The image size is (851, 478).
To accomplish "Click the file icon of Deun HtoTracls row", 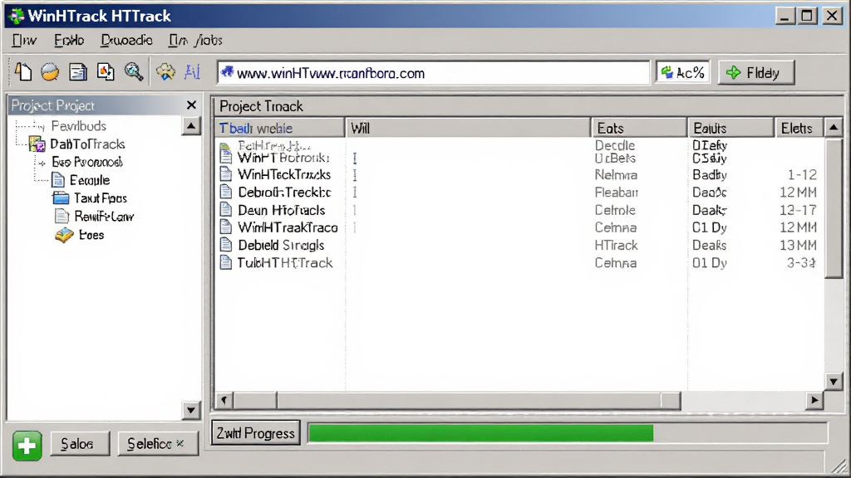I will click(x=226, y=210).
